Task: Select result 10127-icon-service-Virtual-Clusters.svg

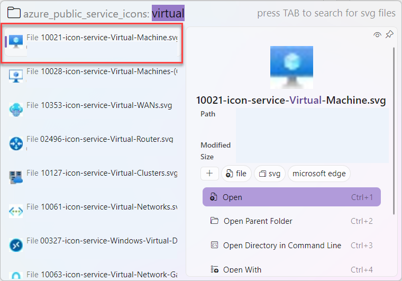Action: 92,177
